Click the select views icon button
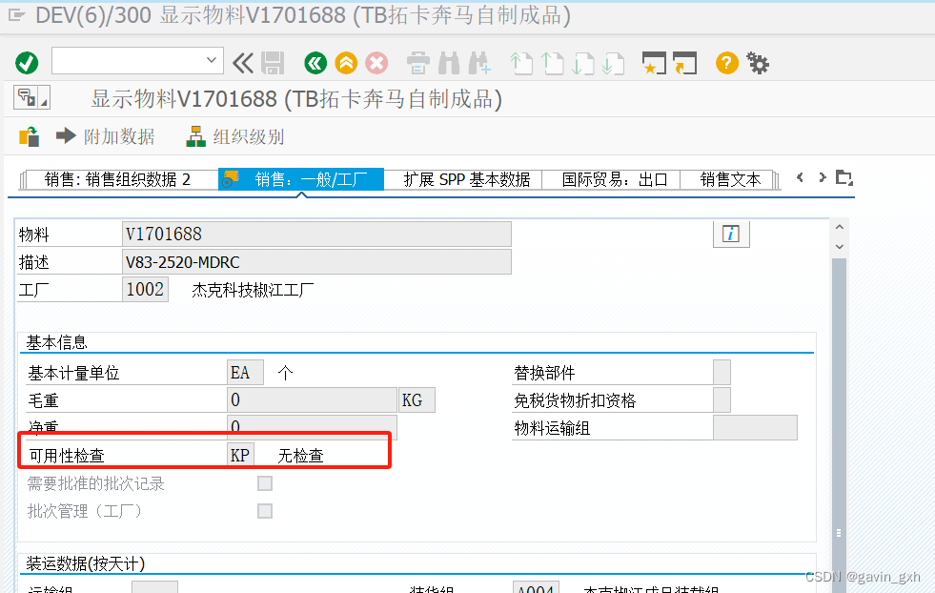The width and height of the screenshot is (935, 593). pyautogui.click(x=31, y=98)
